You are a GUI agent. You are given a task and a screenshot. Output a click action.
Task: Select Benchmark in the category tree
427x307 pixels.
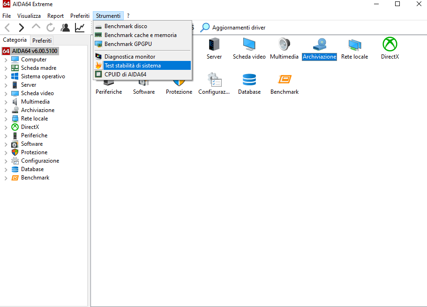(x=35, y=178)
